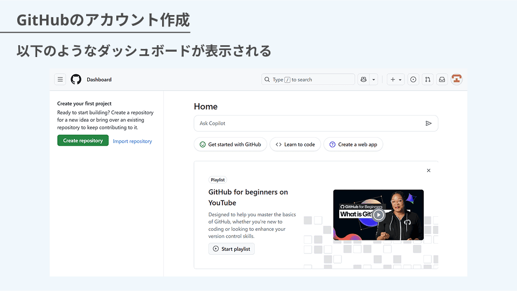This screenshot has height=291, width=517.
Task: Focus the Ask Copilot input field
Action: 316,123
